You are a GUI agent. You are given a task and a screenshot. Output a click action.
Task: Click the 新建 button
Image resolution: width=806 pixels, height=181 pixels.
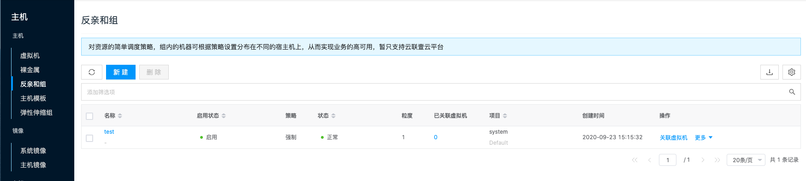(121, 72)
